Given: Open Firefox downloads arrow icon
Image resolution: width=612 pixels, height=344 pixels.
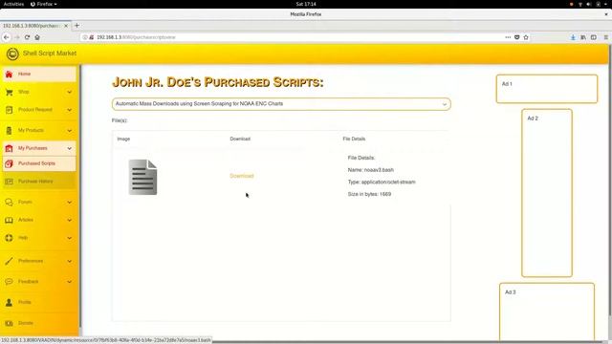Looking at the screenshot, I should [573, 37].
